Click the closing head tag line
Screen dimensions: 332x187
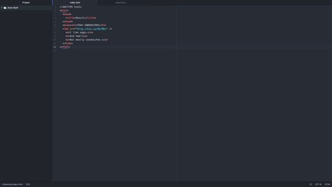coord(67,22)
